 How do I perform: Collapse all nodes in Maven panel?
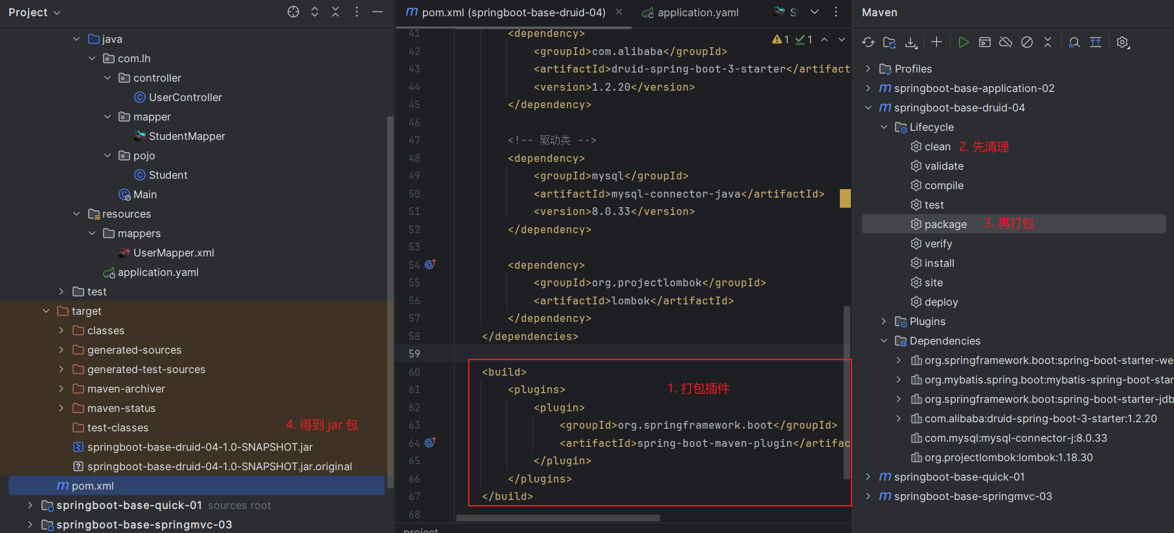(1048, 42)
